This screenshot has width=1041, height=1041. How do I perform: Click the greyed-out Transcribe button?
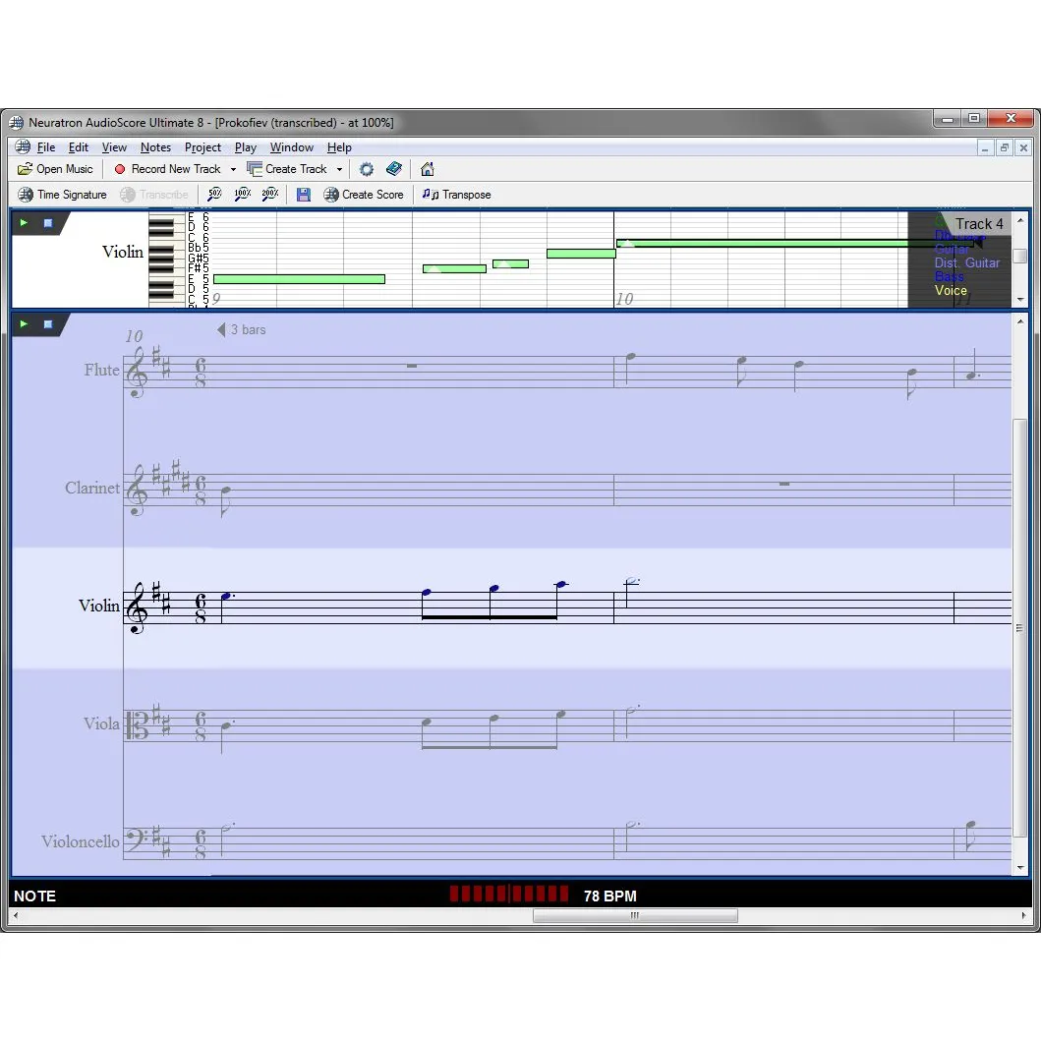(x=154, y=195)
